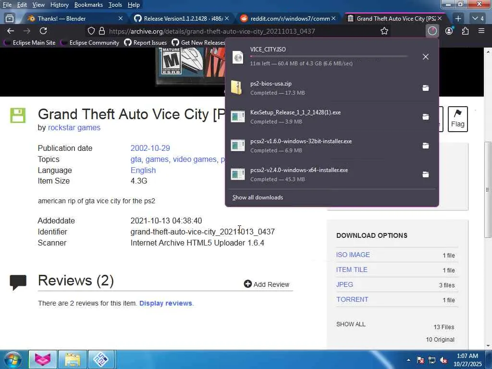Click the tracking protection shield icon
492x369 pixels.
[x=91, y=31]
